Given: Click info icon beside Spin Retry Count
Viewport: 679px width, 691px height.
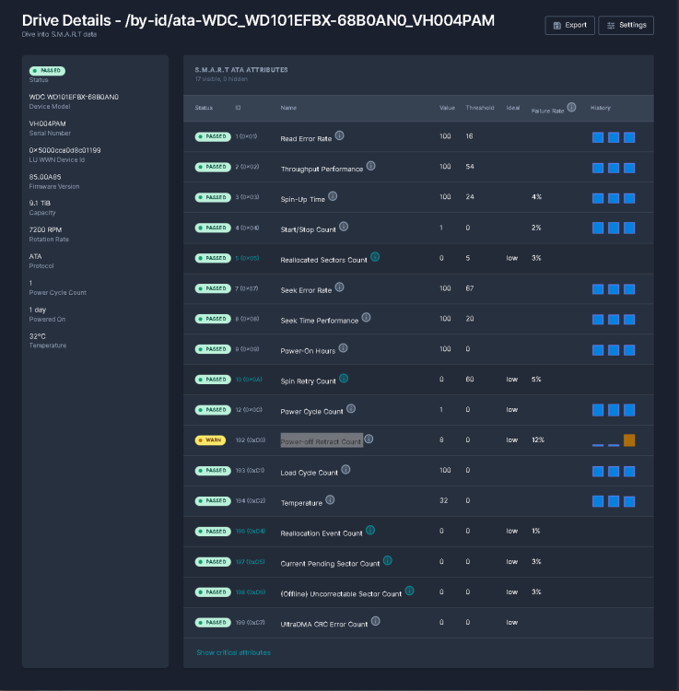Looking at the screenshot, I should click(344, 378).
